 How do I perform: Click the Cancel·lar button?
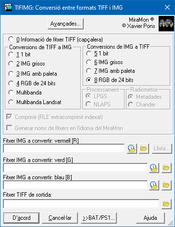[60, 218]
